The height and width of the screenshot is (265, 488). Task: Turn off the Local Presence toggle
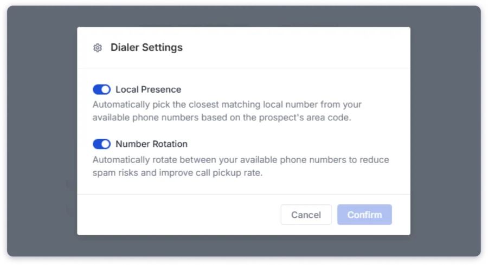coord(101,89)
